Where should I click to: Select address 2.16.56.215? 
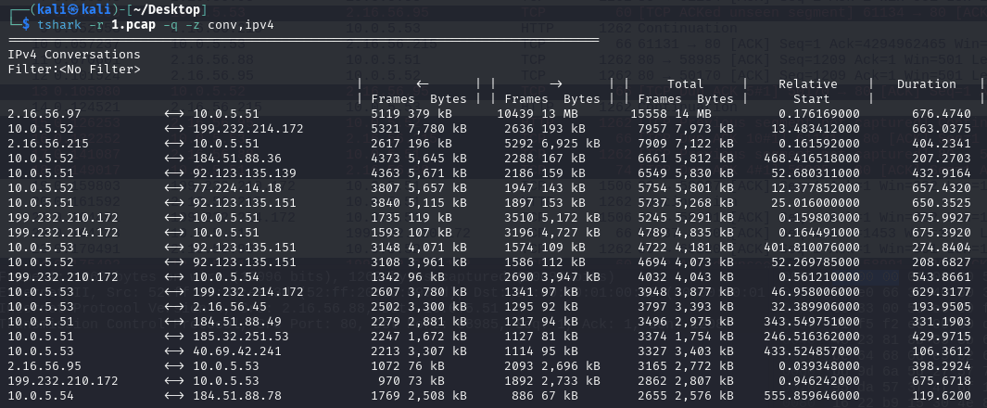click(48, 144)
